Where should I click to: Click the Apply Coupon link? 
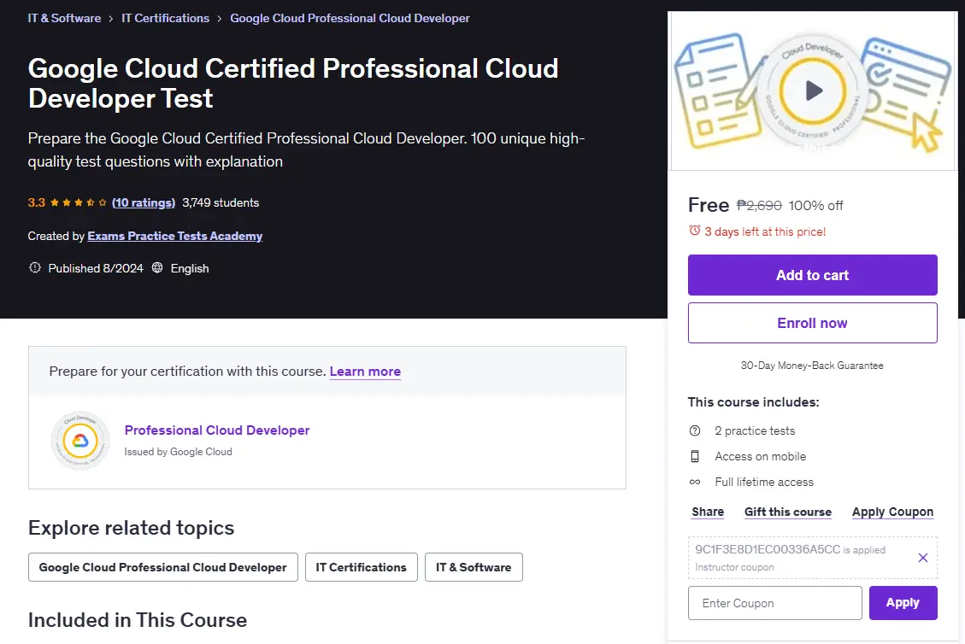892,512
